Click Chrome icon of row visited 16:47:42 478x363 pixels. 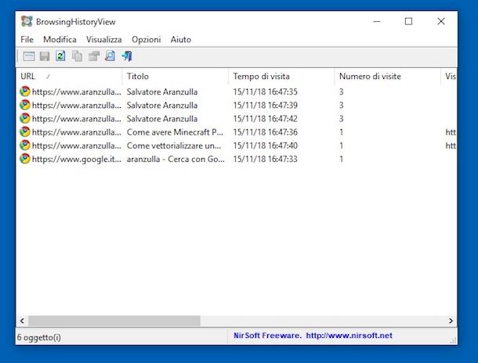point(25,118)
